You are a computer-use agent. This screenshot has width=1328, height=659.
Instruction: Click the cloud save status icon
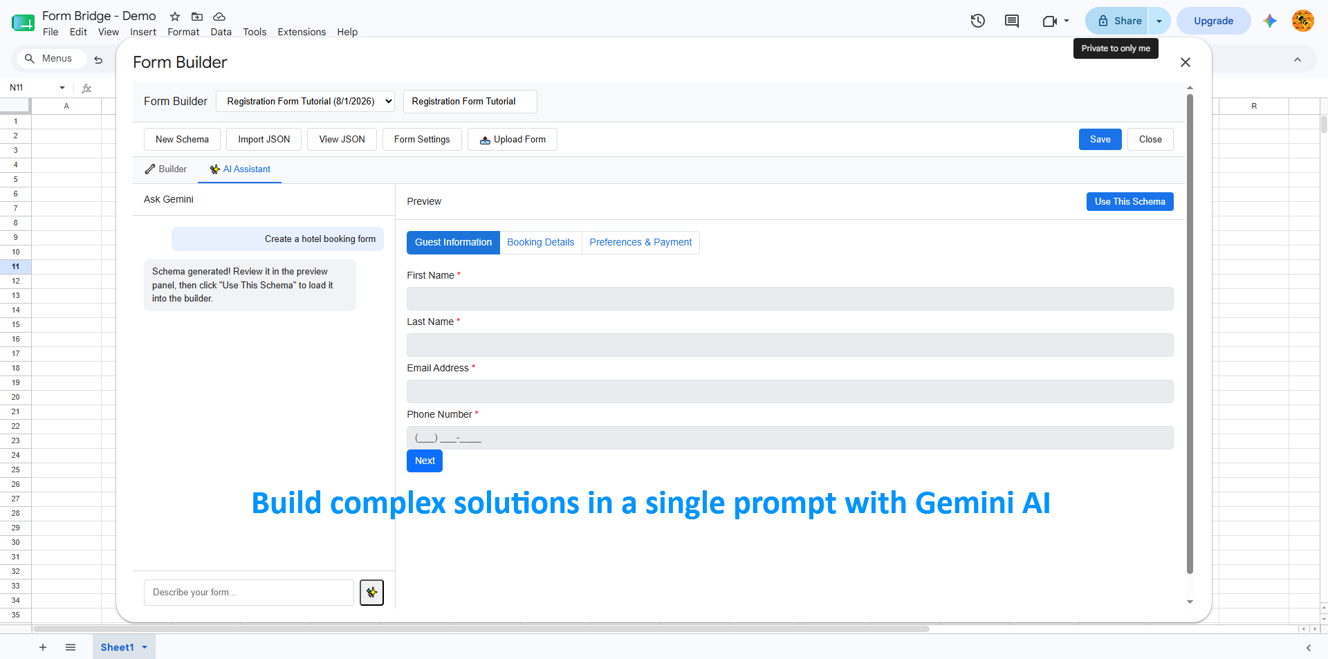point(219,16)
